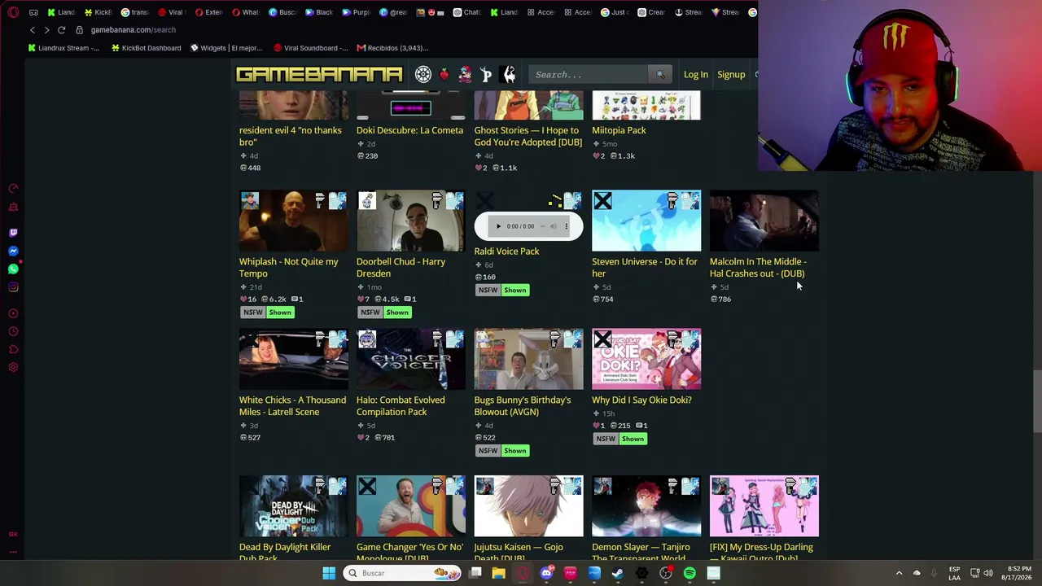The height and width of the screenshot is (586, 1042).
Task: Open Halo: Combat Evolved Compilation Pack
Action: (401, 406)
